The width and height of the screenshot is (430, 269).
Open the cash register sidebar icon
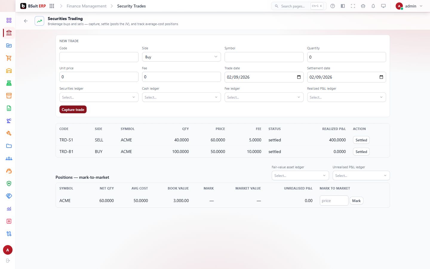[x=9, y=83]
